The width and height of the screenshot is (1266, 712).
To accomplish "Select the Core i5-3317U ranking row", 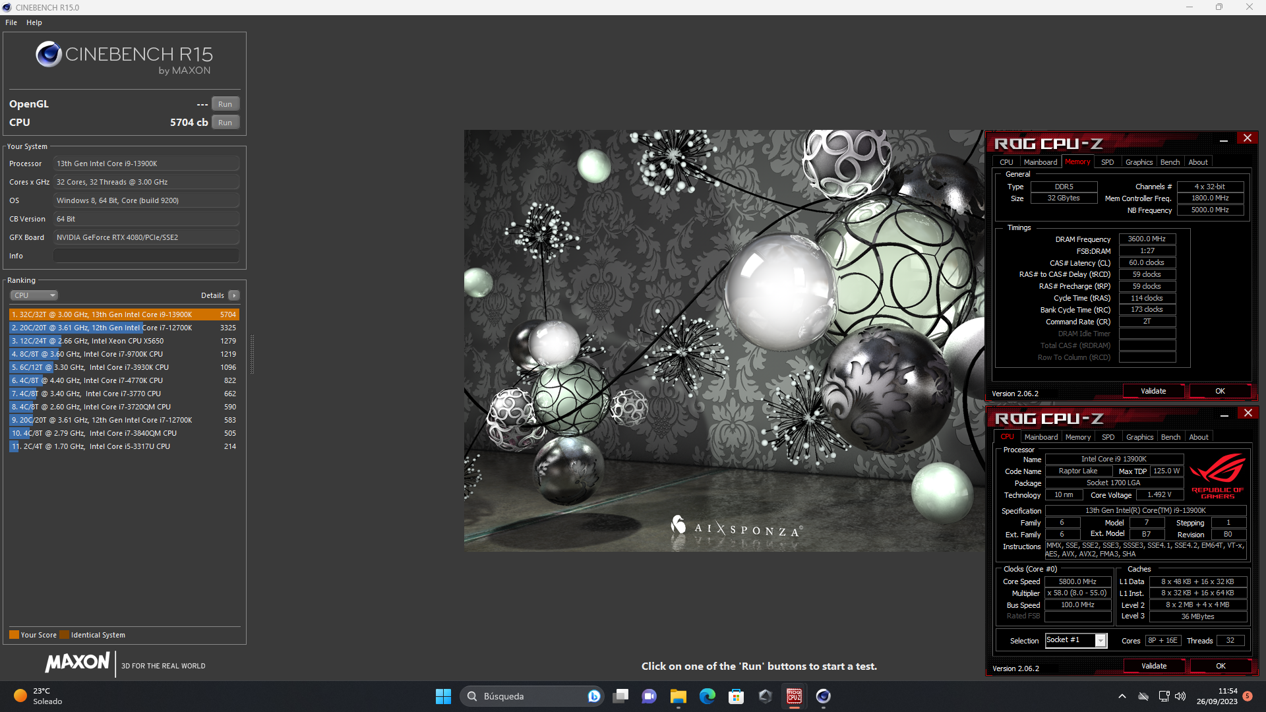I will tap(124, 446).
